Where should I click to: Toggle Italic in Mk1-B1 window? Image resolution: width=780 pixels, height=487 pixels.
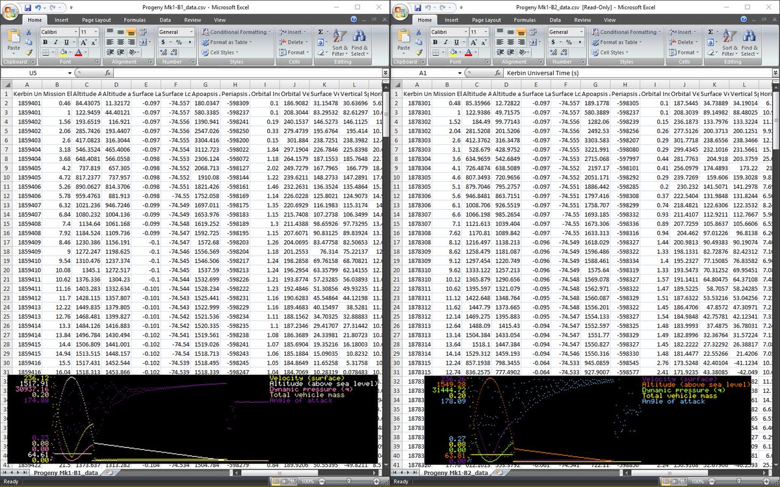point(55,42)
